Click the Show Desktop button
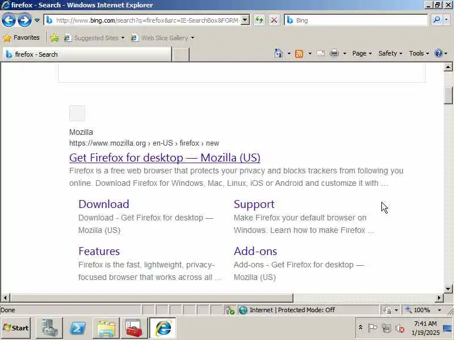 click(448, 328)
